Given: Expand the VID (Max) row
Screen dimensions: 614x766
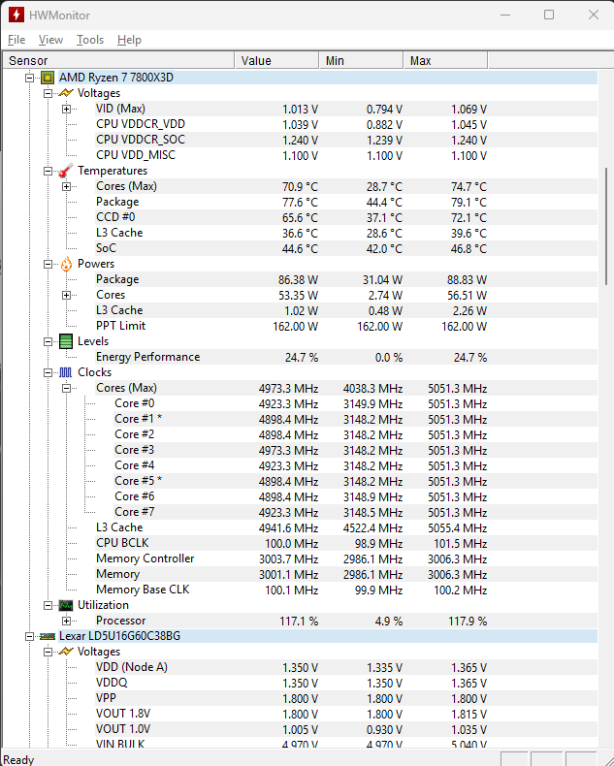Looking at the screenshot, I should pyautogui.click(x=67, y=109).
